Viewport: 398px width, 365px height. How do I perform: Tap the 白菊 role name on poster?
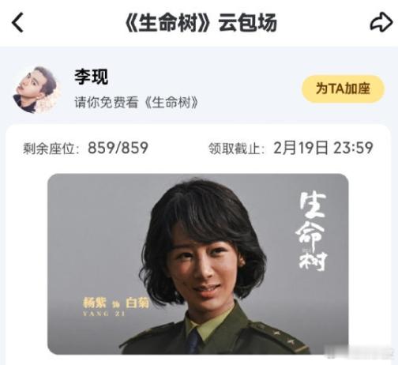coord(137,303)
